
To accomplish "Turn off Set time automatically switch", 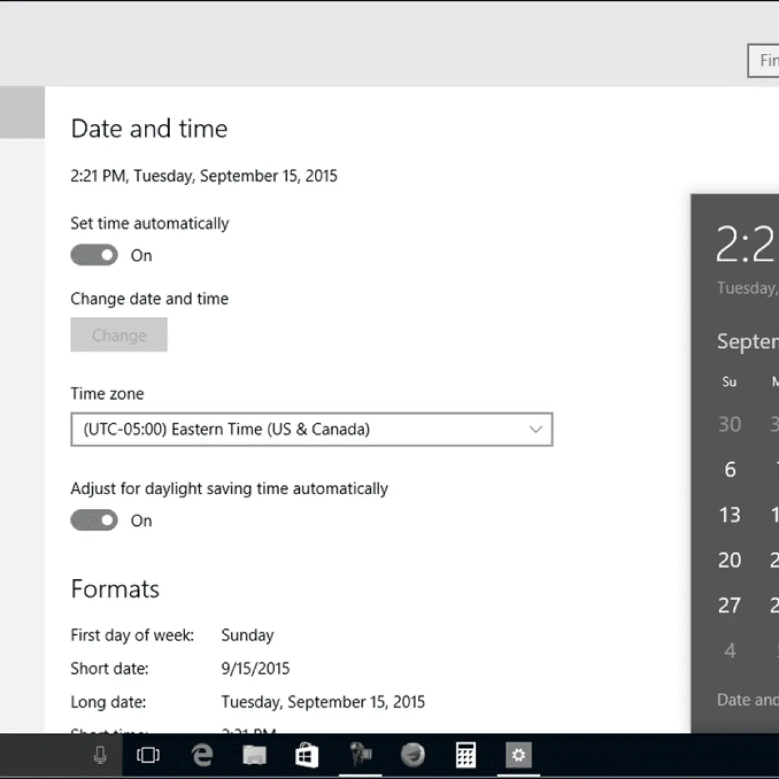I will tap(94, 255).
